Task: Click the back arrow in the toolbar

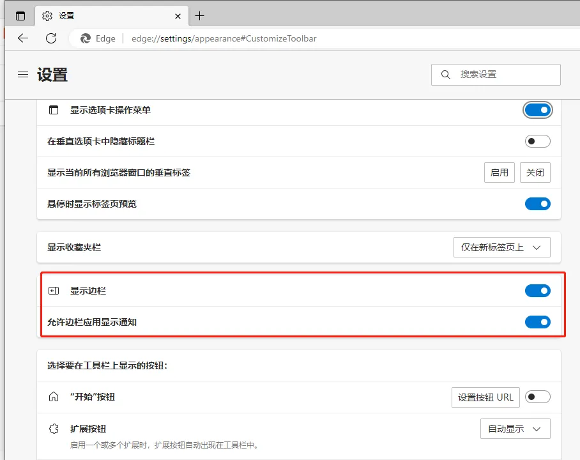Action: point(22,38)
